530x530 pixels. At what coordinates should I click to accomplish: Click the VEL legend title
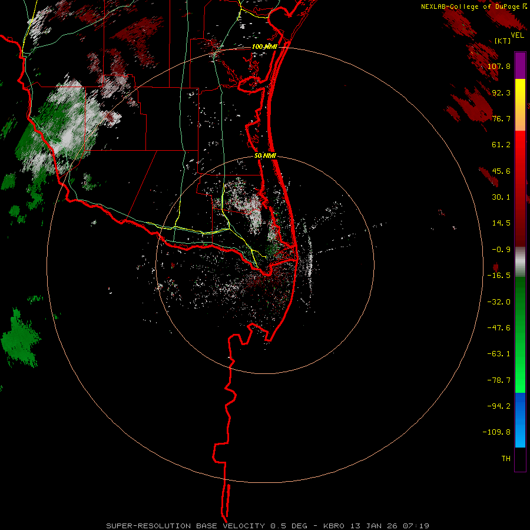click(517, 35)
